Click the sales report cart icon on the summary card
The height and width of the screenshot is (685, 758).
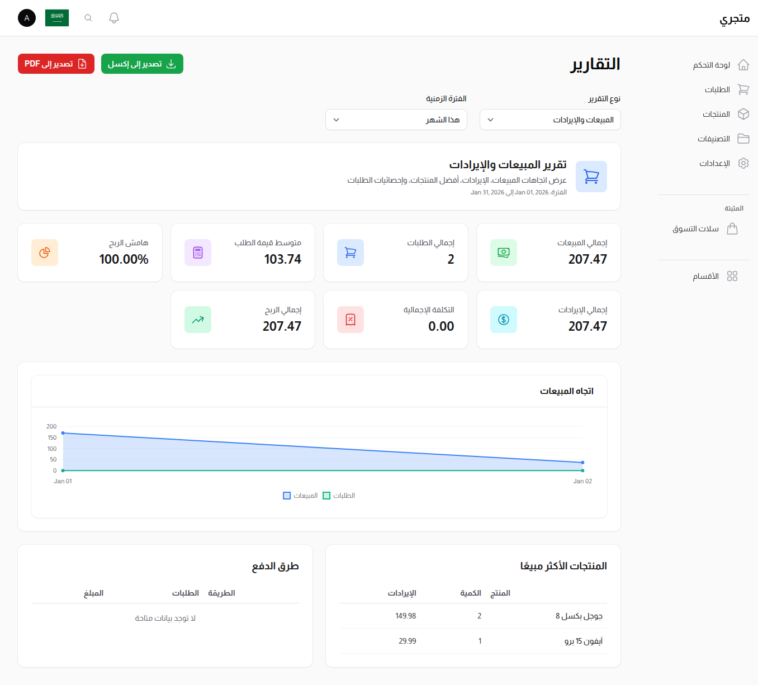pyautogui.click(x=591, y=176)
